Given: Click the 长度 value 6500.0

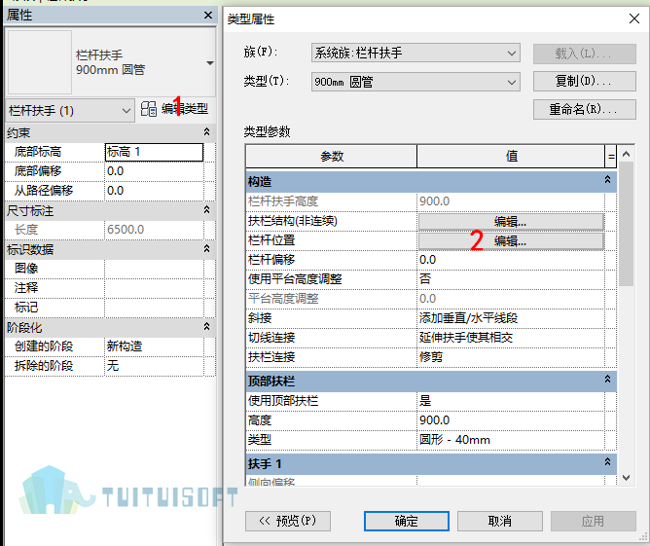Looking at the screenshot, I should (x=154, y=230).
